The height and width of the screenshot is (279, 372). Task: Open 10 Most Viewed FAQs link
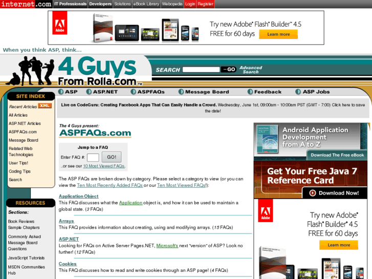tap(104, 166)
